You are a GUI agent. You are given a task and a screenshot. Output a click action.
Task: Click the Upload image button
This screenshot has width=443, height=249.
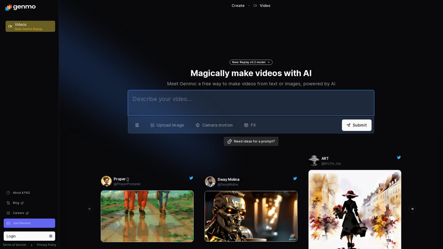point(167,125)
